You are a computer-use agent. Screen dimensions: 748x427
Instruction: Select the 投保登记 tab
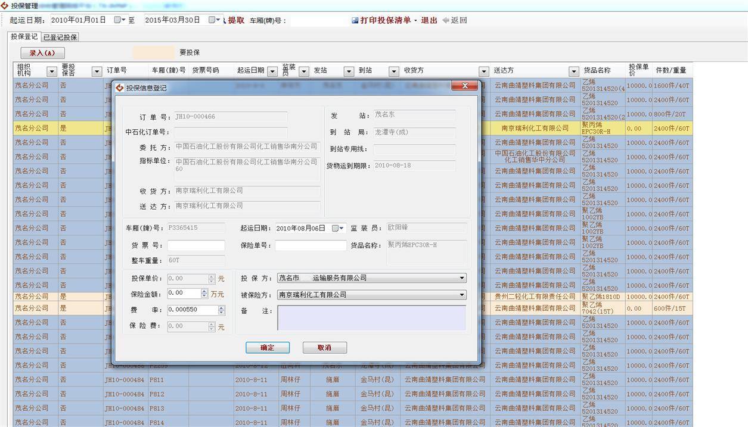(x=24, y=37)
